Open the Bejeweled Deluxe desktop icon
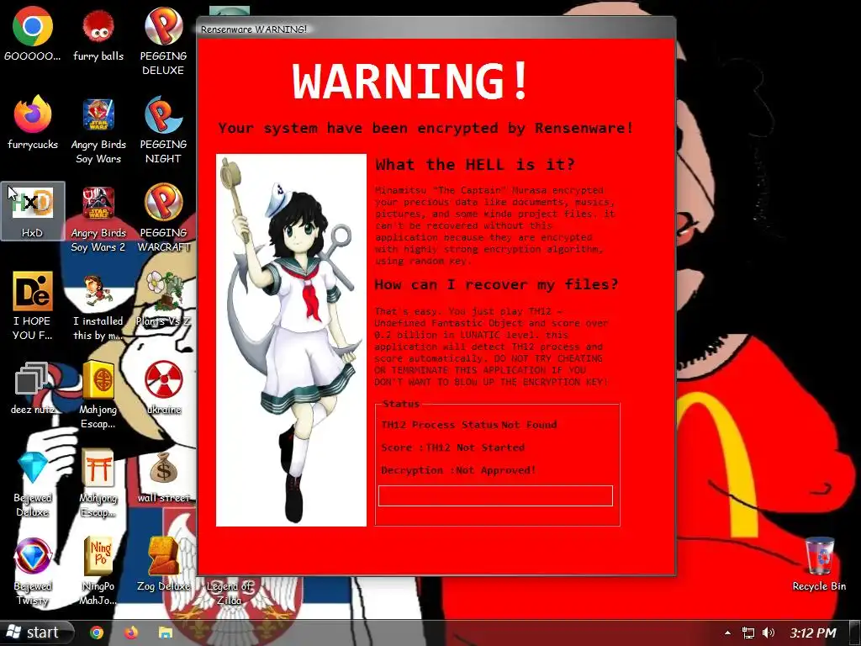This screenshot has width=861, height=646. (33, 484)
